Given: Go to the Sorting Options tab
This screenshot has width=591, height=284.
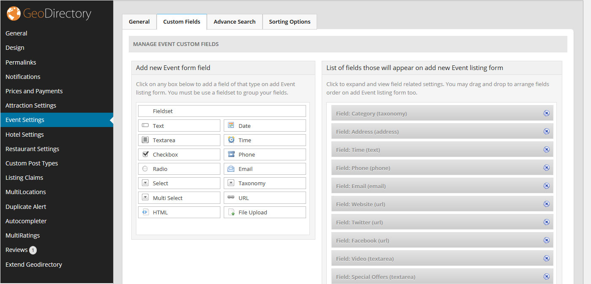Looking at the screenshot, I should point(290,22).
